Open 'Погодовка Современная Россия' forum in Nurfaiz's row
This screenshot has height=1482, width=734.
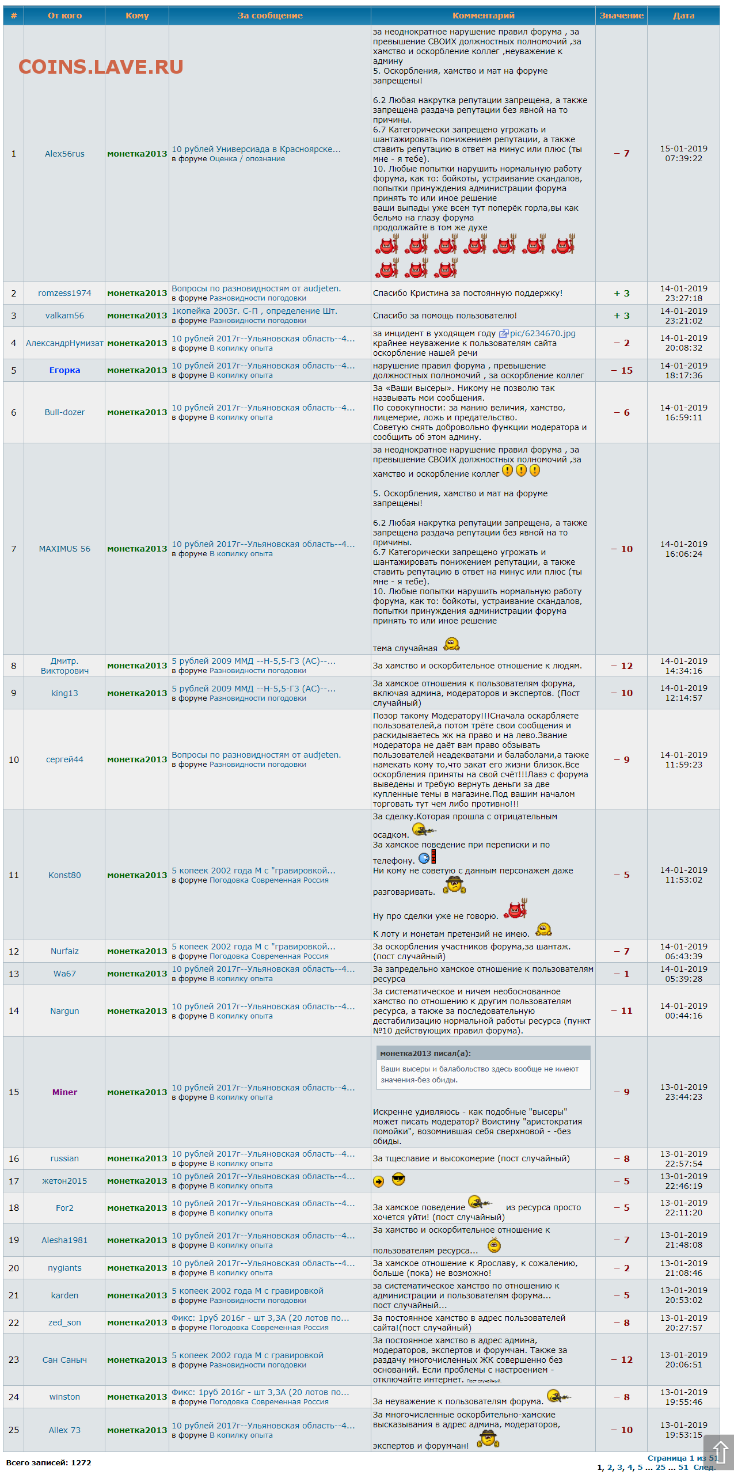pos(269,956)
